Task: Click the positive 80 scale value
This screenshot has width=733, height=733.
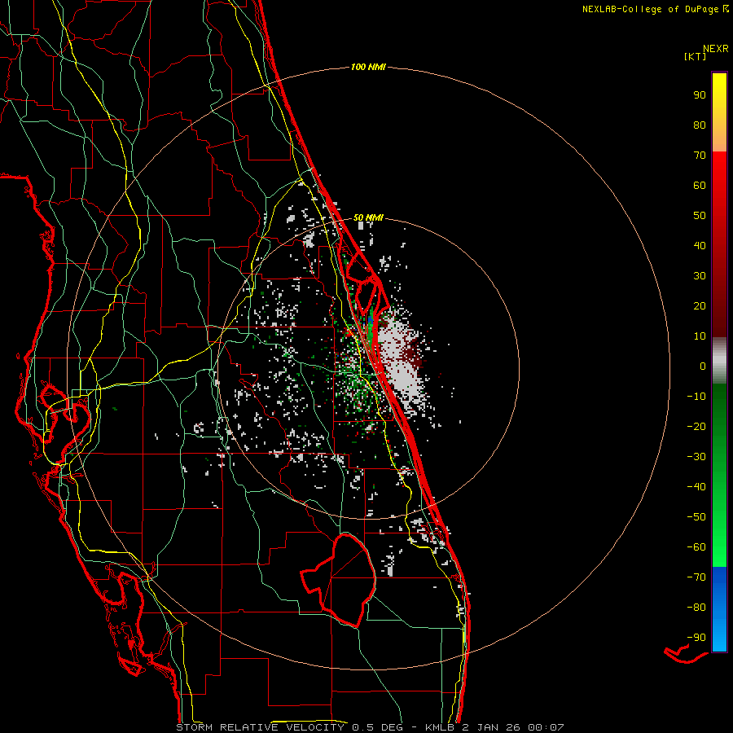Action: pyautogui.click(x=700, y=125)
